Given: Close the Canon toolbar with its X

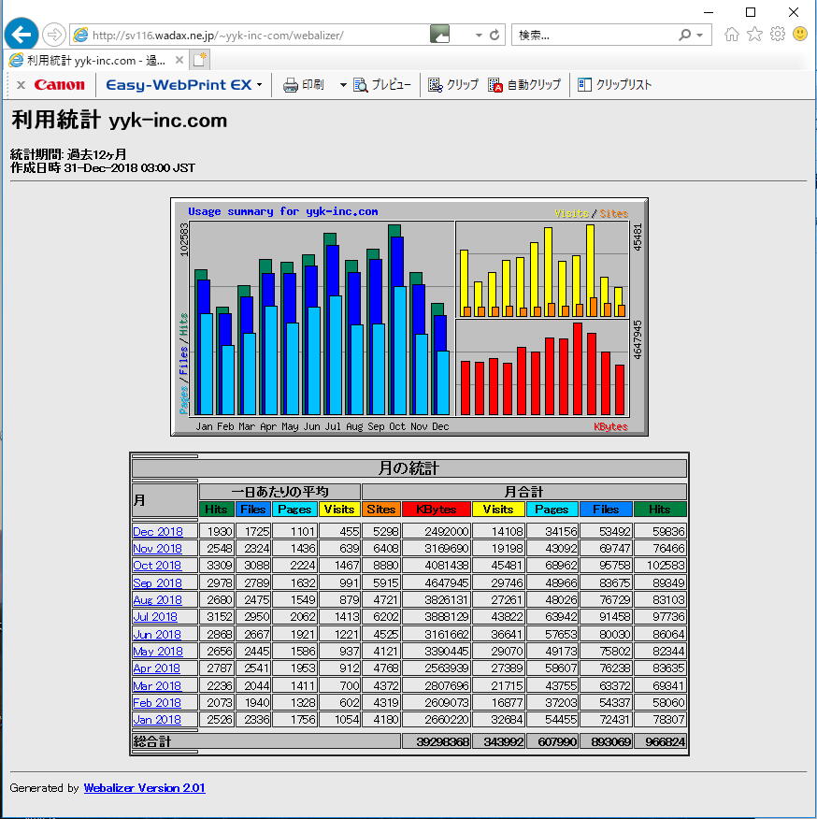Looking at the screenshot, I should [x=21, y=85].
